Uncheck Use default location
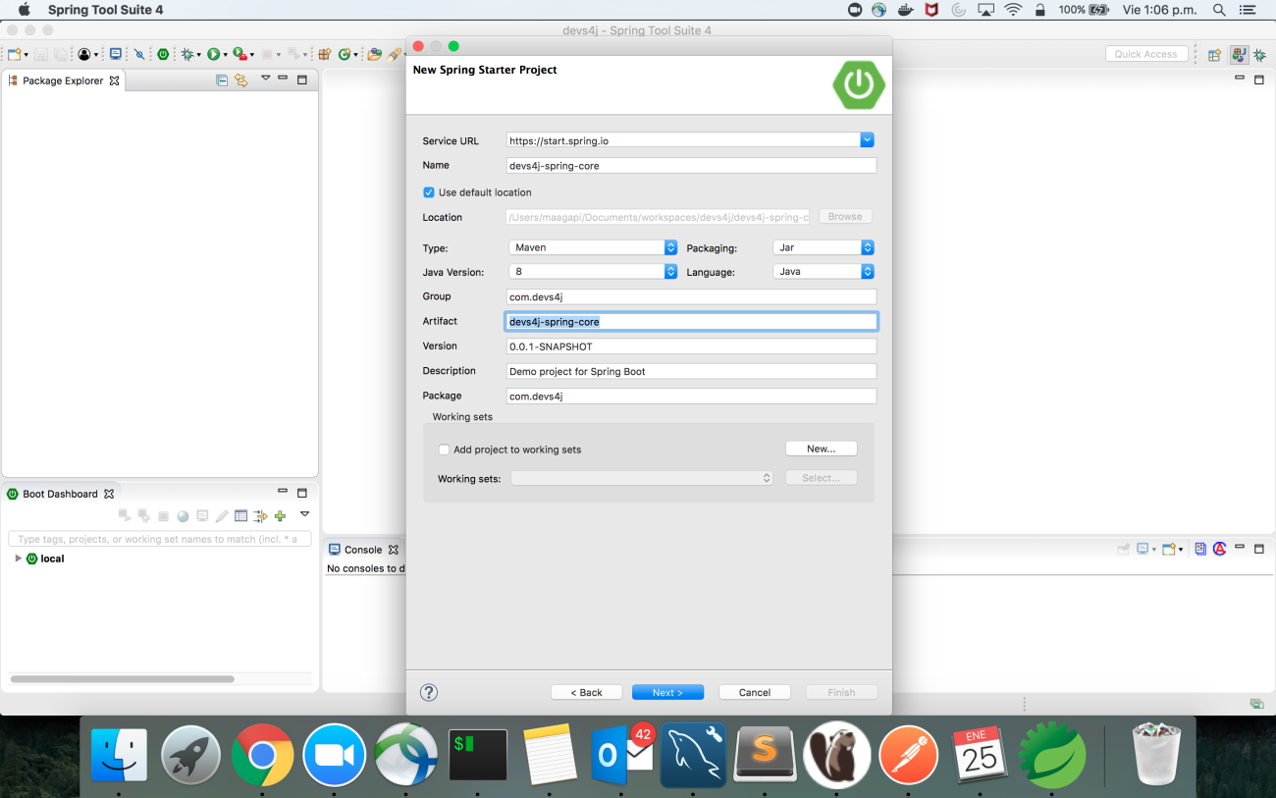The height and width of the screenshot is (798, 1276). pos(429,191)
